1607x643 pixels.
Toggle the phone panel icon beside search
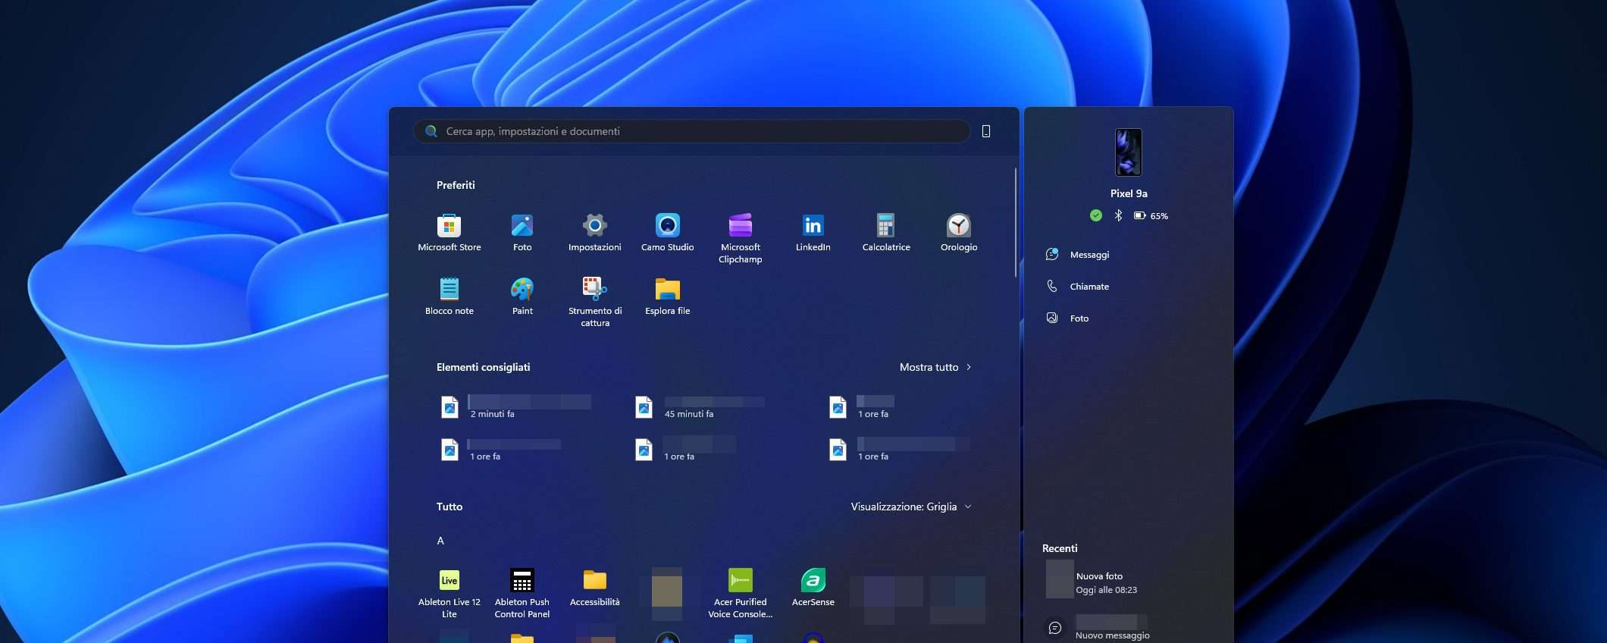[985, 131]
